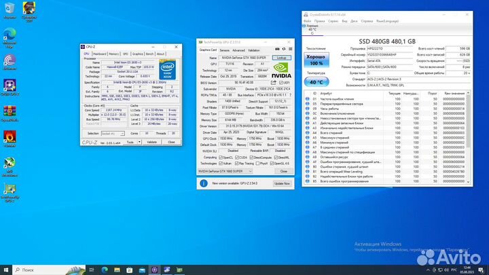Image resolution: width=489 pixels, height=275 pixels.
Task: Click Close button in GPU-Z
Action: (283, 171)
